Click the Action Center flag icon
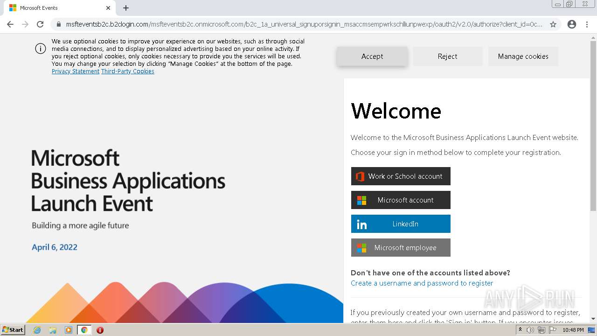The height and width of the screenshot is (336, 597). [x=553, y=330]
